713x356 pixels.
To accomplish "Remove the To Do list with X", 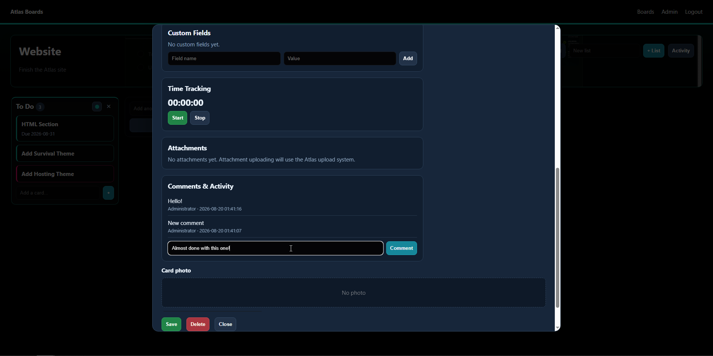I will 109,107.
